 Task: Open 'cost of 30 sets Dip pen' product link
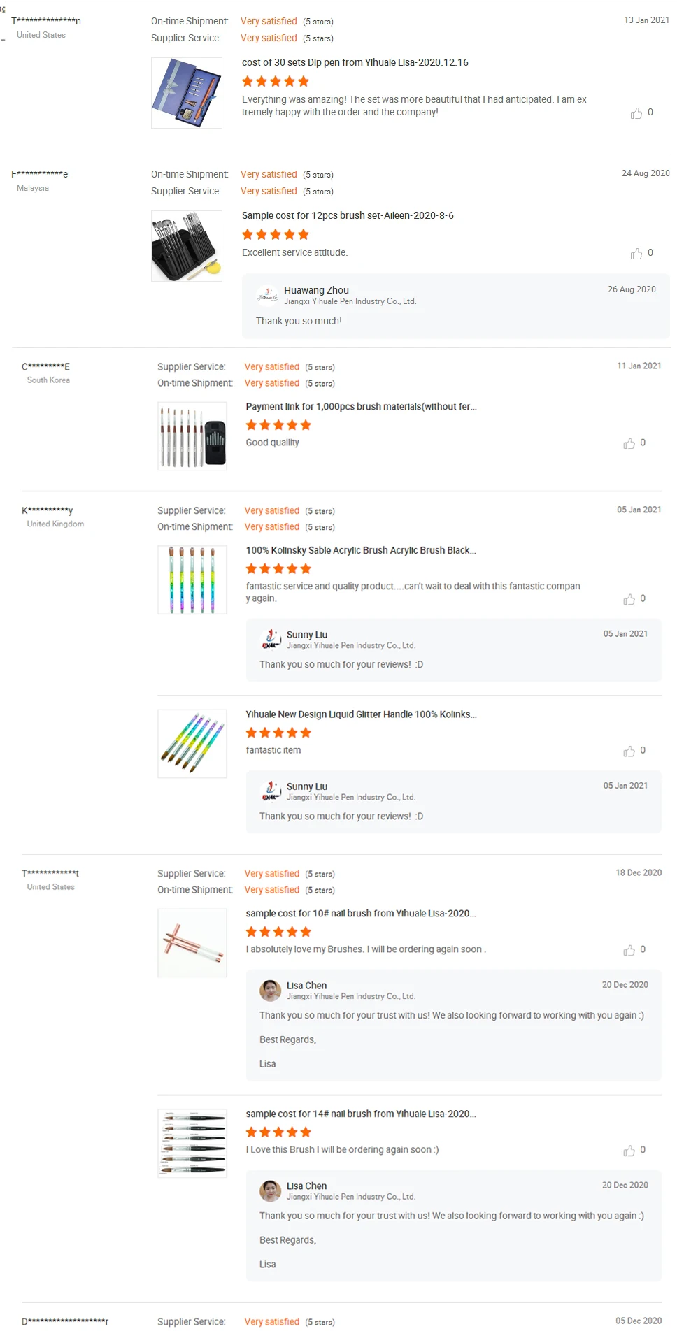pos(355,62)
